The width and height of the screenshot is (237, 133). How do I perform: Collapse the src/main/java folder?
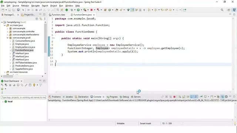5,25
